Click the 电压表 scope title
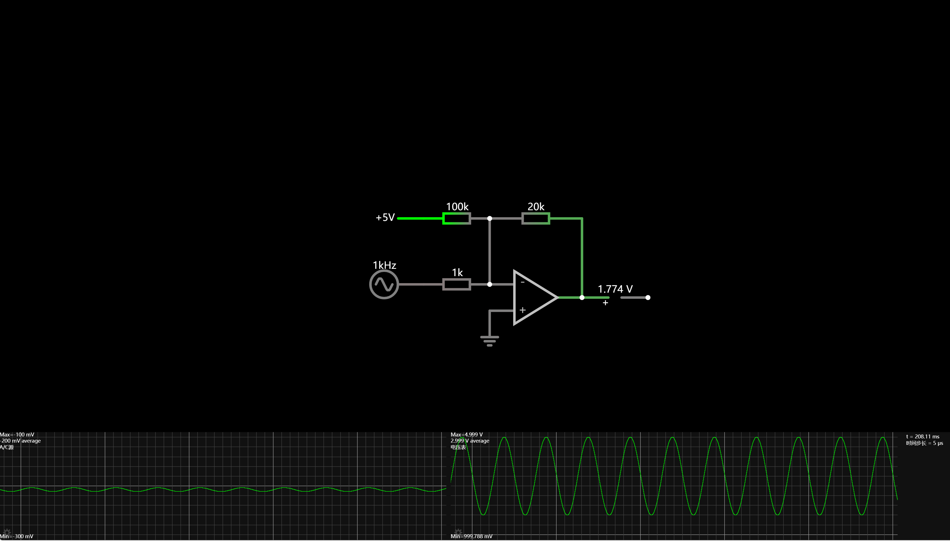Image resolution: width=950 pixels, height=541 pixels. (458, 447)
